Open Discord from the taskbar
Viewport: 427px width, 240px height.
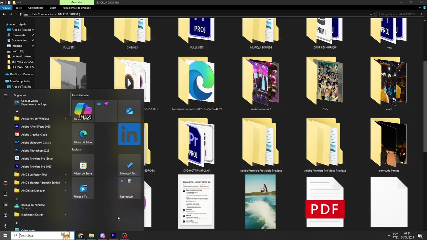pos(102,236)
